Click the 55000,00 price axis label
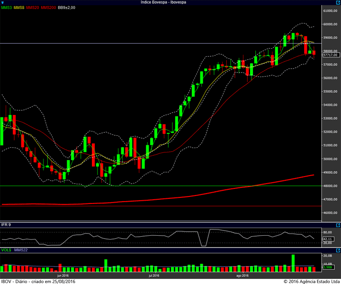 click(331, 91)
